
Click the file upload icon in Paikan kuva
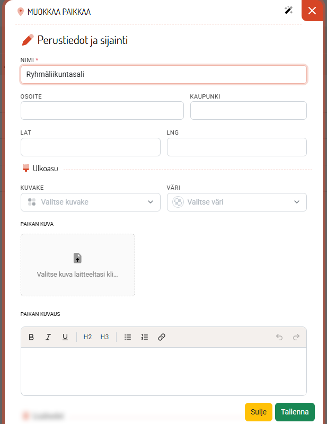click(x=77, y=258)
